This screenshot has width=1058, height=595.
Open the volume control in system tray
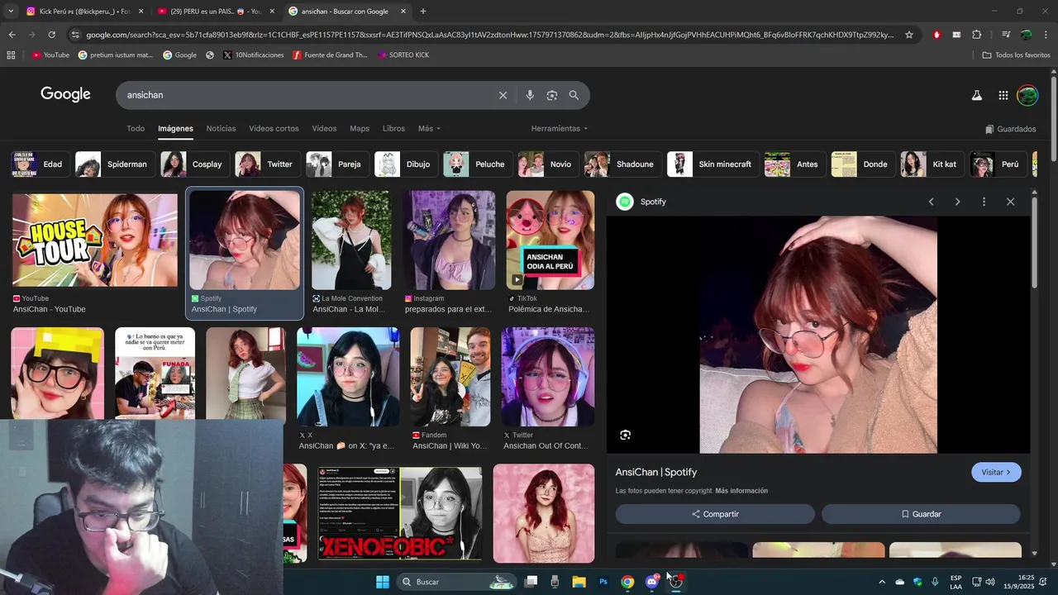tap(990, 582)
